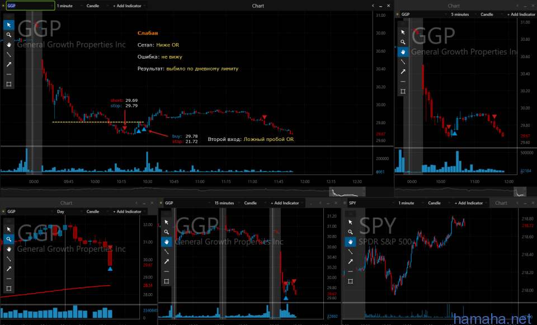Screen dimensions: 537x325
Task: Select the rectangle tool in the GGP 1 minute chart
Action: tap(9, 84)
